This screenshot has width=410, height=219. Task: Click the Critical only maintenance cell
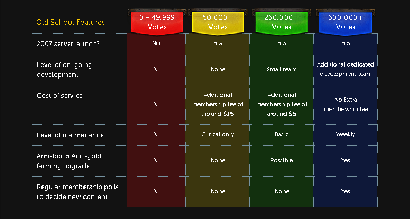[217, 135]
